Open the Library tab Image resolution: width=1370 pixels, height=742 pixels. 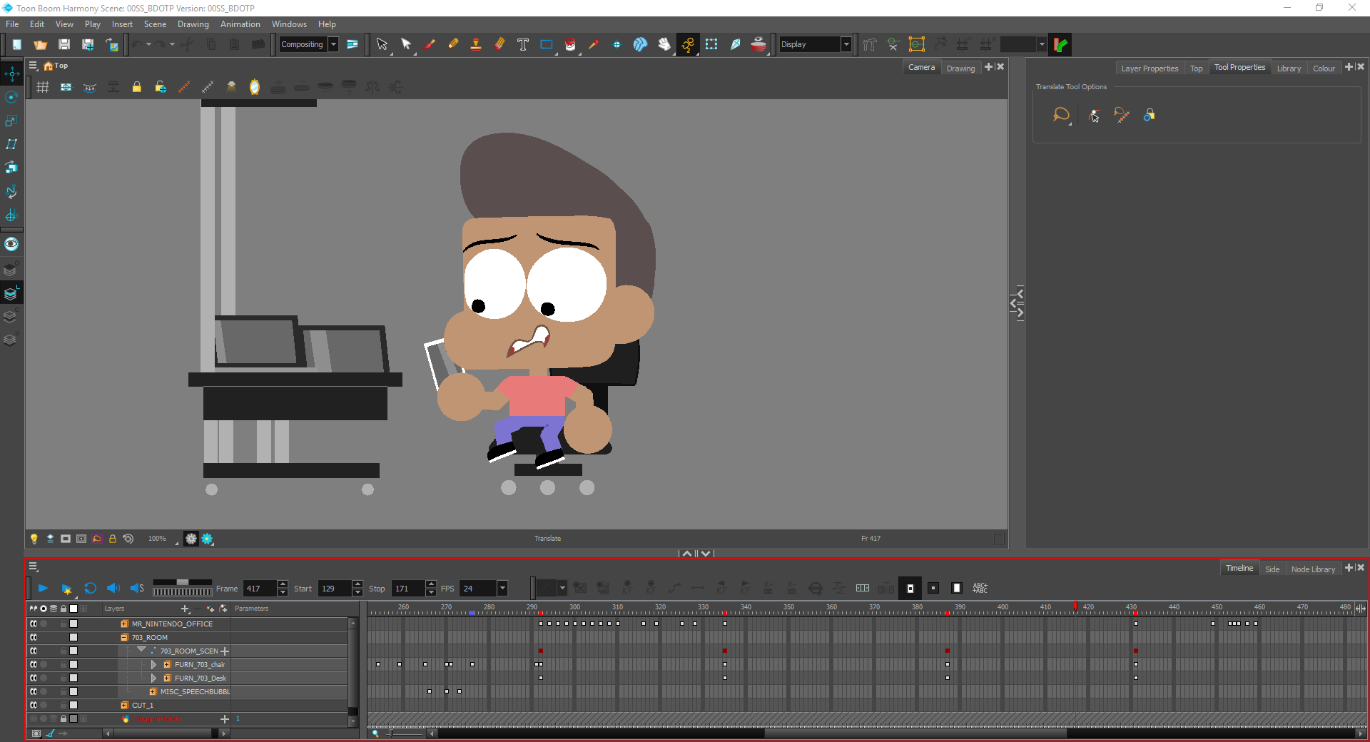tap(1289, 68)
